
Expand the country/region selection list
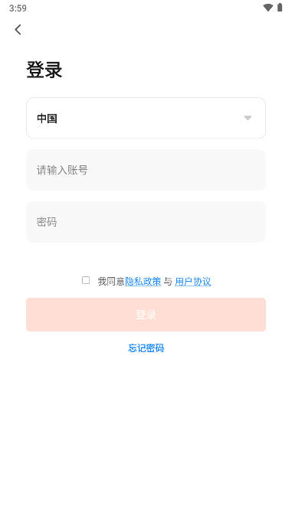pos(146,118)
